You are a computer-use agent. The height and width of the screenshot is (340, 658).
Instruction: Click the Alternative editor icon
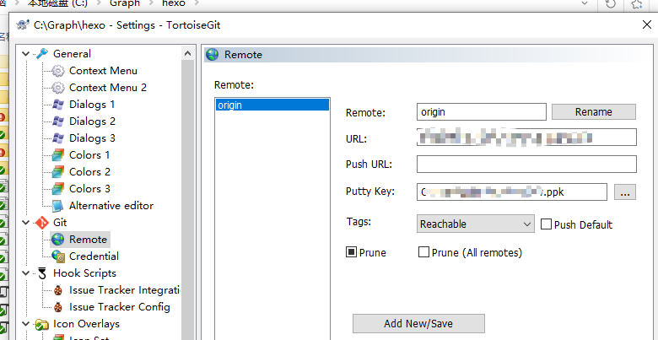pyautogui.click(x=58, y=206)
